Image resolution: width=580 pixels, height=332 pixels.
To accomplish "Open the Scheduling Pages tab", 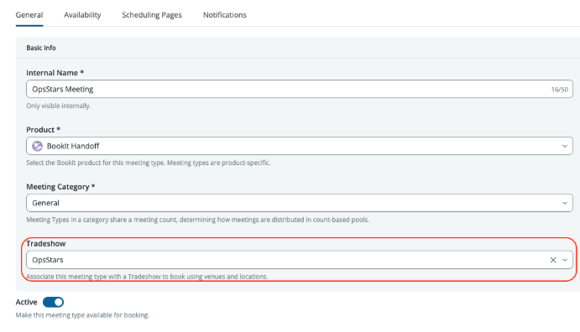I will tap(152, 15).
